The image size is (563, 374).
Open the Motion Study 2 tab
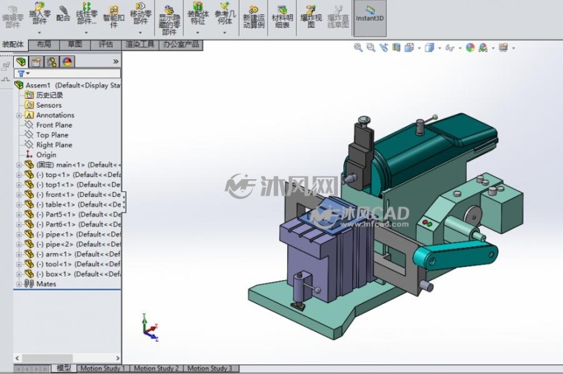(x=156, y=369)
